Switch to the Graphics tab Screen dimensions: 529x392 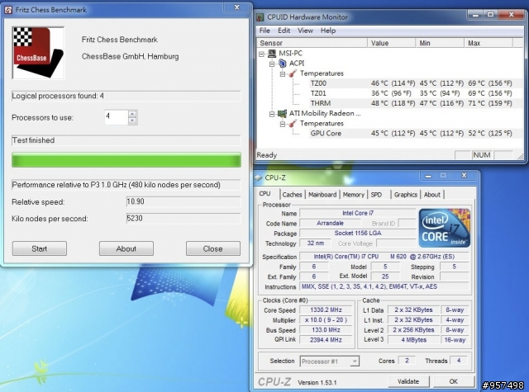coord(406,195)
